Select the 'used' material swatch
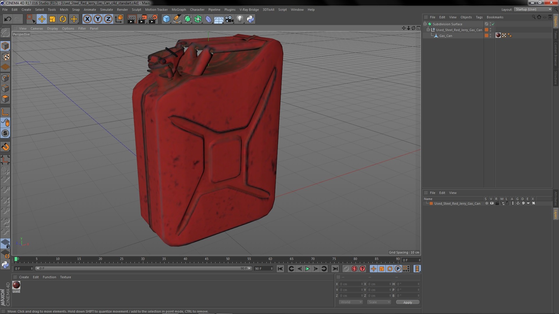The height and width of the screenshot is (314, 559). pyautogui.click(x=16, y=285)
